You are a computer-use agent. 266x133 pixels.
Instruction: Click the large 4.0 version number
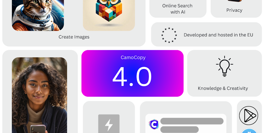click(x=132, y=77)
